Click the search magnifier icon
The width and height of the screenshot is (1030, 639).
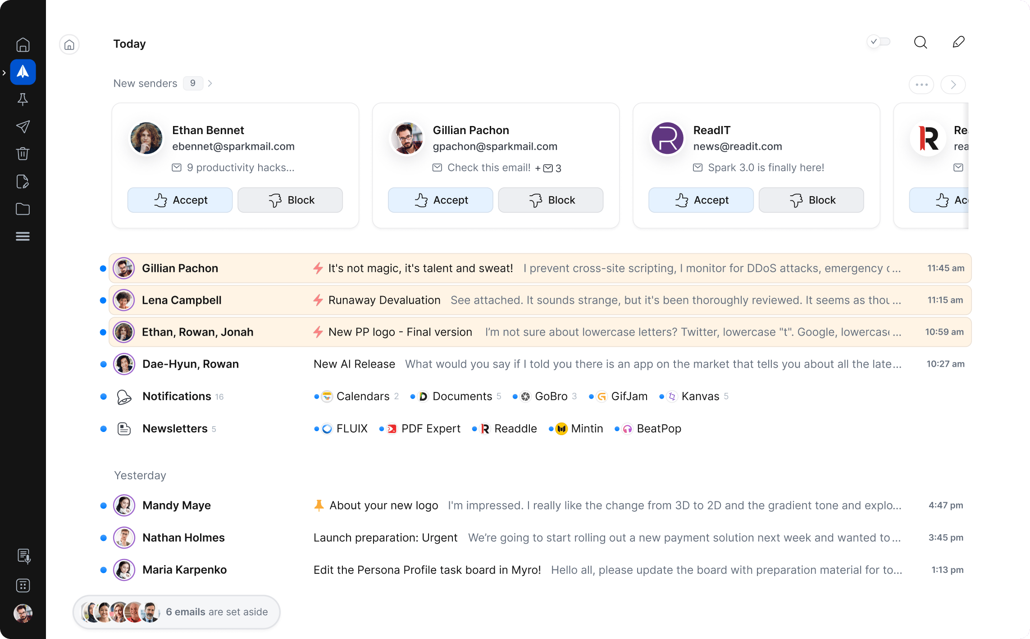click(x=920, y=42)
